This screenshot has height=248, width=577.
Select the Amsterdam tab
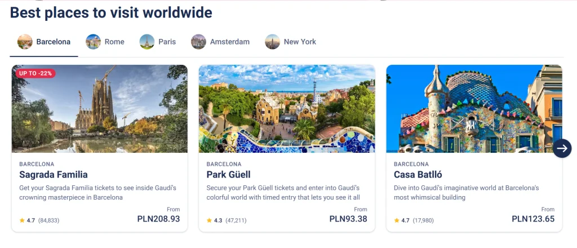229,42
